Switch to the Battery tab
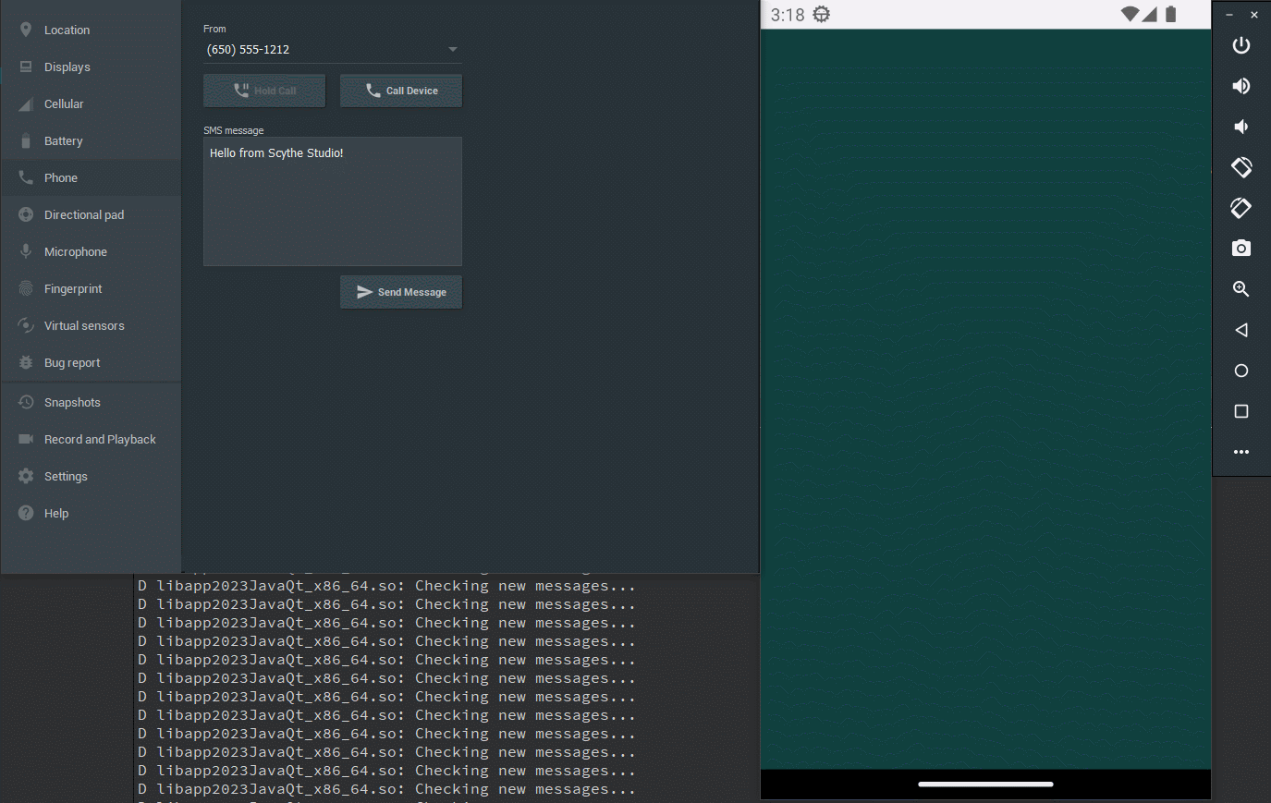Image resolution: width=1271 pixels, height=803 pixels. (63, 141)
